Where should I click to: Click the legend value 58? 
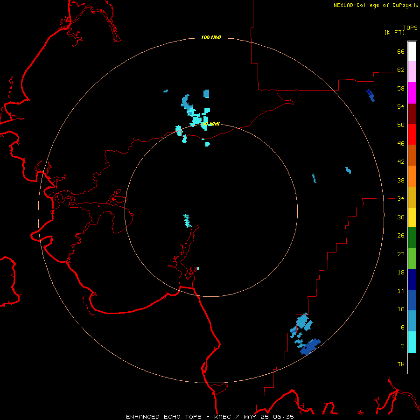click(x=401, y=88)
